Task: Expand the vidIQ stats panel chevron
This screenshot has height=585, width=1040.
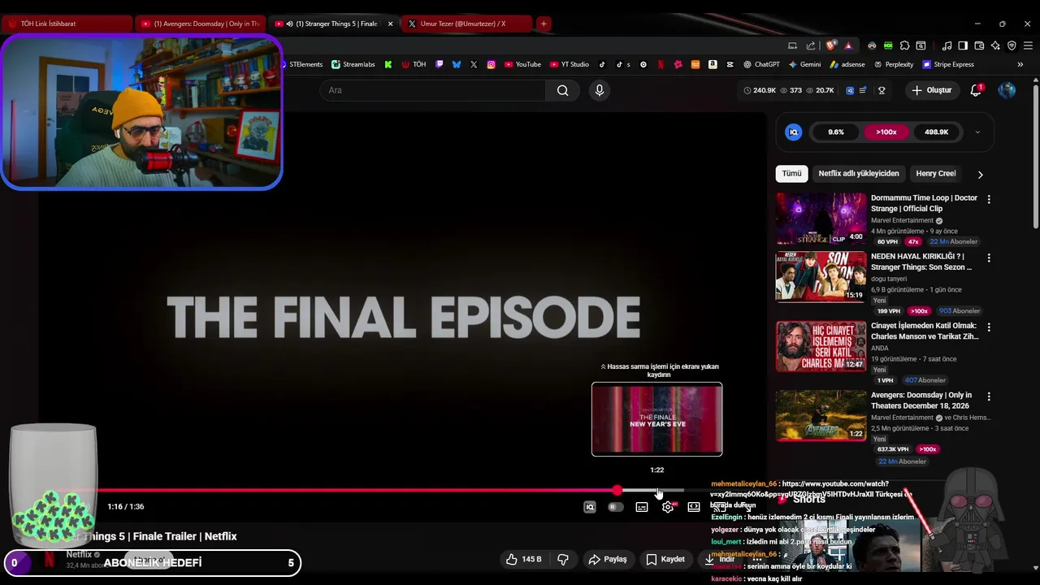Action: [x=977, y=132]
